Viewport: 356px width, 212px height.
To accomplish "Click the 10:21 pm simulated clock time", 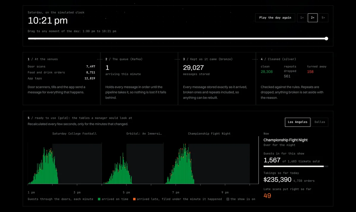I will pos(48,21).
